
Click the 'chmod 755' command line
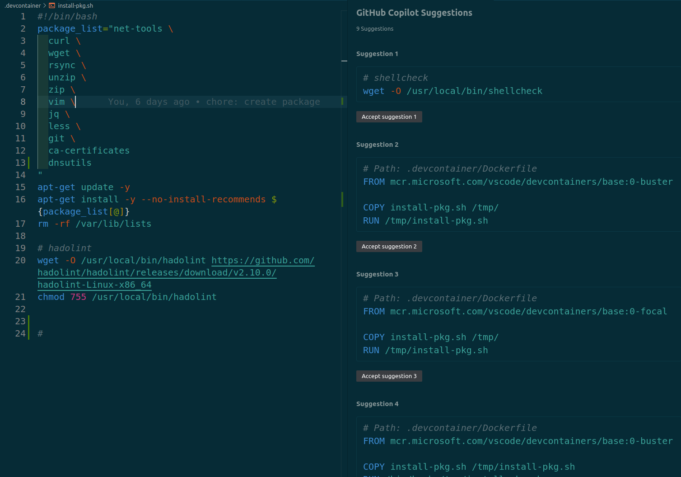tap(127, 297)
